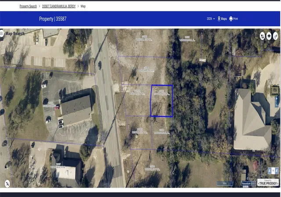The width and height of the screenshot is (281, 197).
Task: Open 35587 TJANDRAMULIA, BERDY breadcrumb link
Action: coord(59,6)
